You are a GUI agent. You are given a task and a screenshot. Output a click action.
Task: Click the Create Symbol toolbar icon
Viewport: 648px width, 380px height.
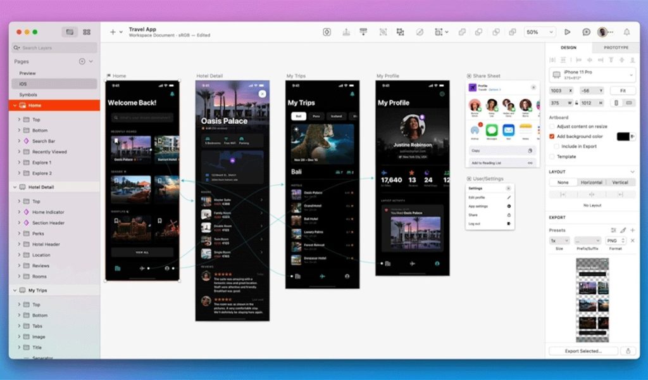coord(327,32)
